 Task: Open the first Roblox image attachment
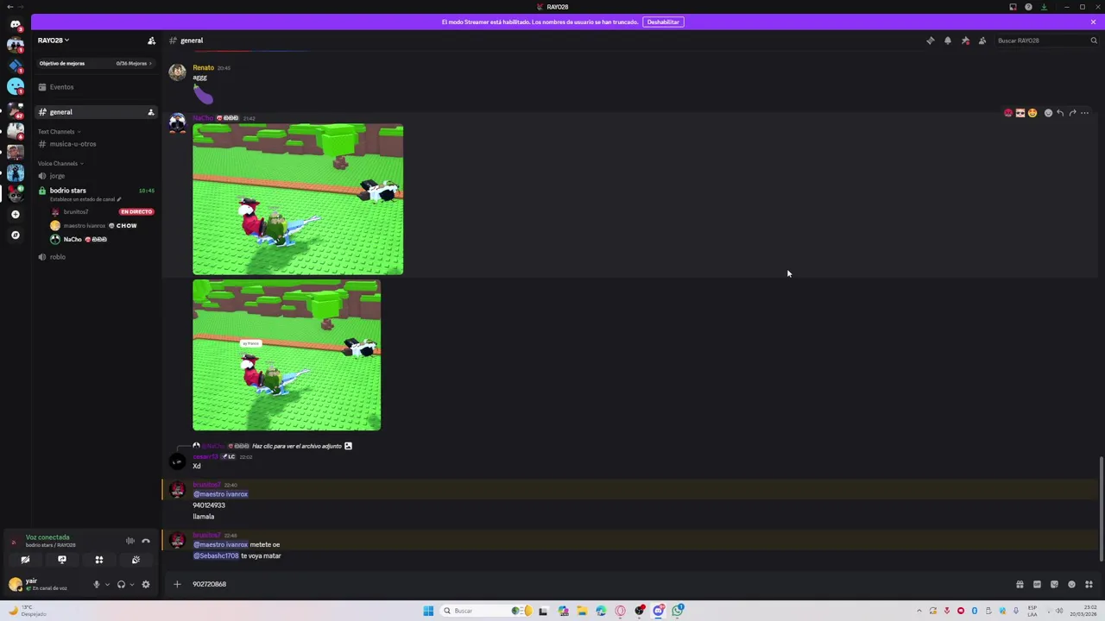(298, 199)
